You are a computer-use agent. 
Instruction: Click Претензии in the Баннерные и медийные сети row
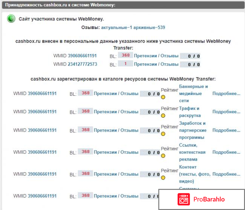[x=105, y=94]
